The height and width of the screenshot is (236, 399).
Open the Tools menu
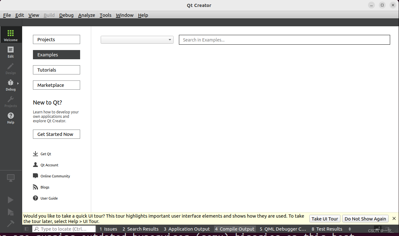105,15
